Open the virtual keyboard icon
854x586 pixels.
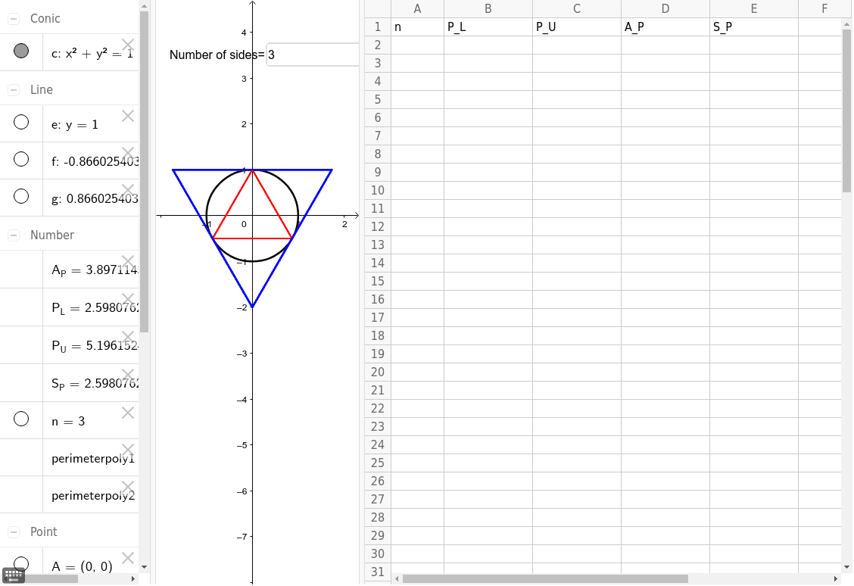13,575
